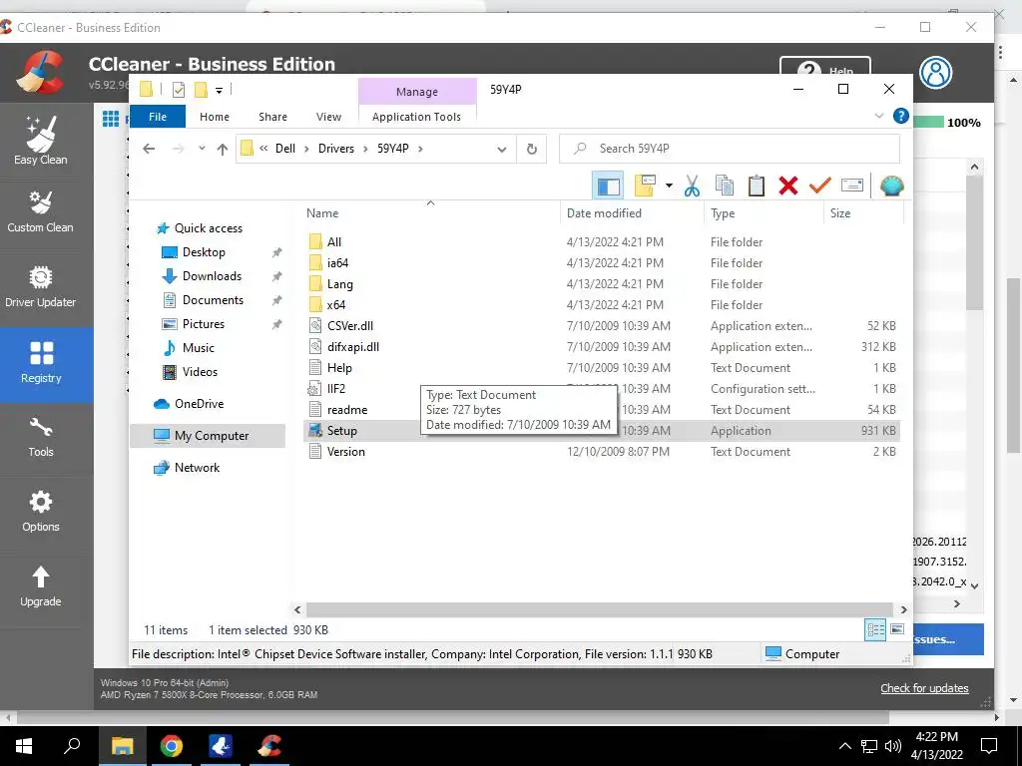This screenshot has height=766, width=1022.
Task: Open the folder options toolbar dropdown arrow
Action: pyautogui.click(x=669, y=186)
